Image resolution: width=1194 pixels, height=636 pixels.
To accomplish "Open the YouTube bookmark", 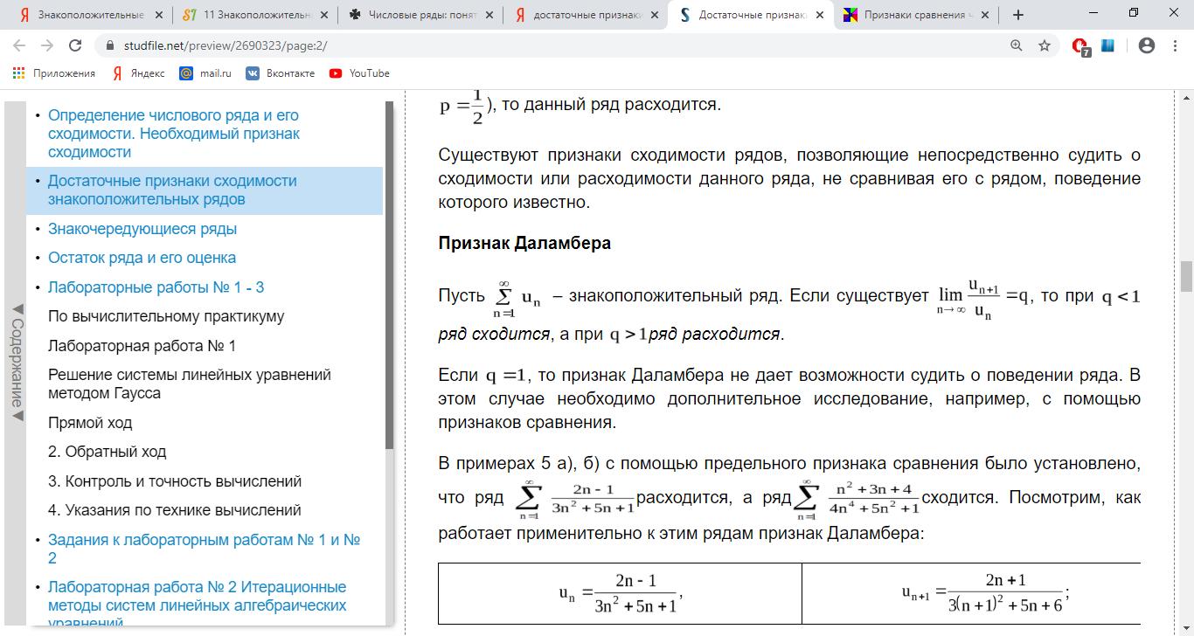I will click(359, 73).
